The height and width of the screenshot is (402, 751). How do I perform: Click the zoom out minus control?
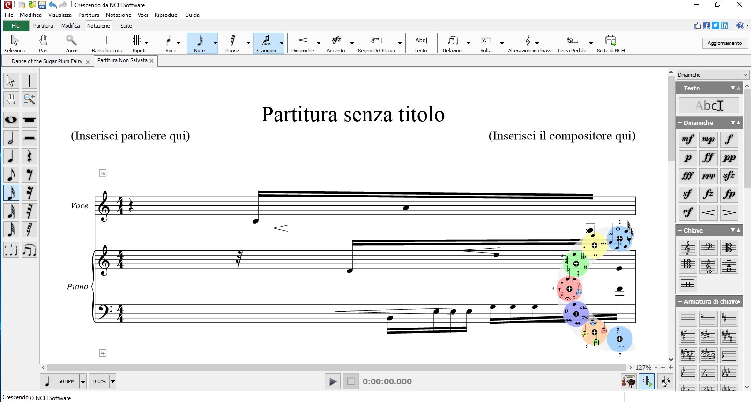click(x=663, y=367)
